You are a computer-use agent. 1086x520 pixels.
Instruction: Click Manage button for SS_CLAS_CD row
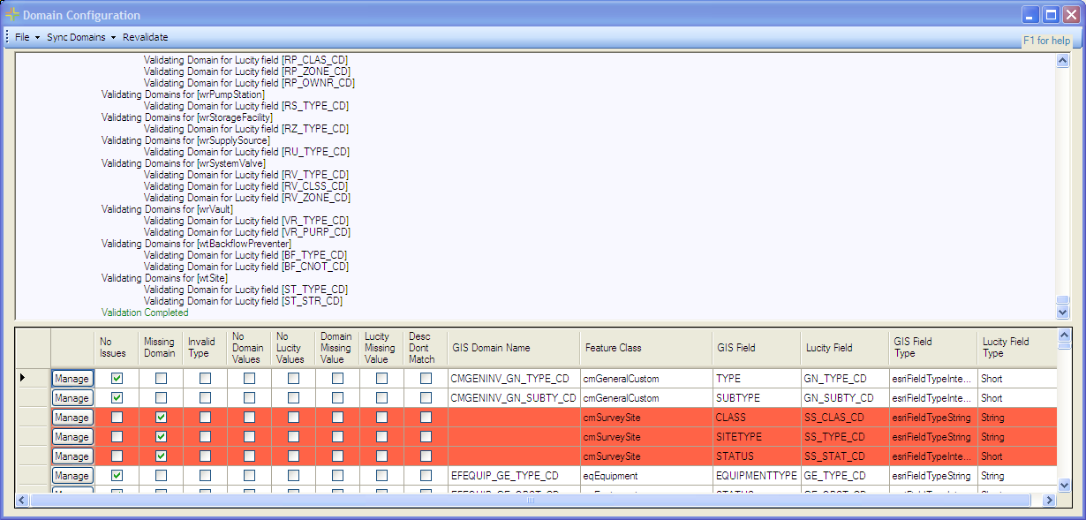point(72,418)
